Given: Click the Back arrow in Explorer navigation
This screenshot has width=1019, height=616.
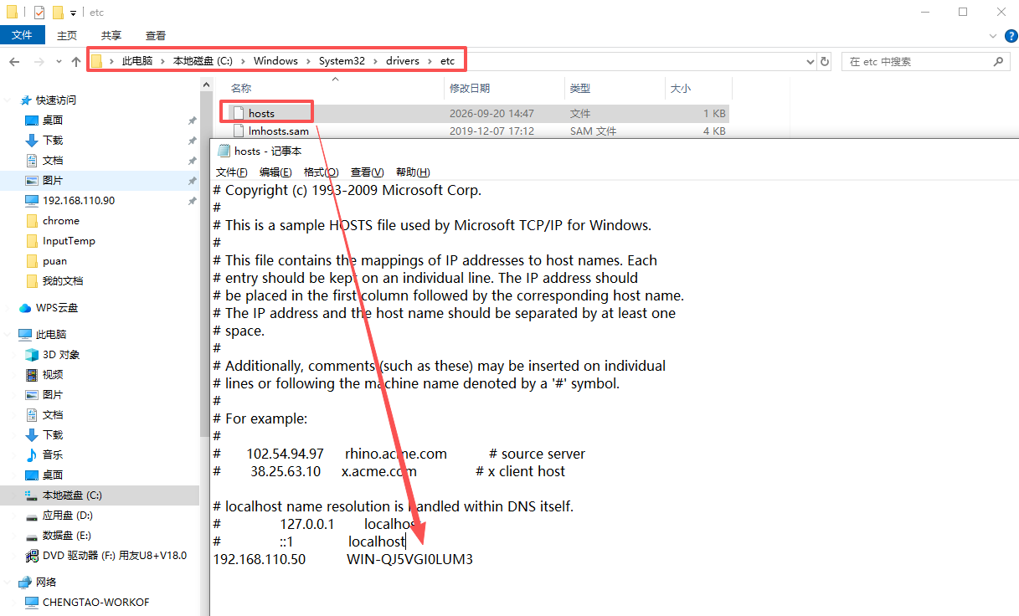Looking at the screenshot, I should 14,62.
